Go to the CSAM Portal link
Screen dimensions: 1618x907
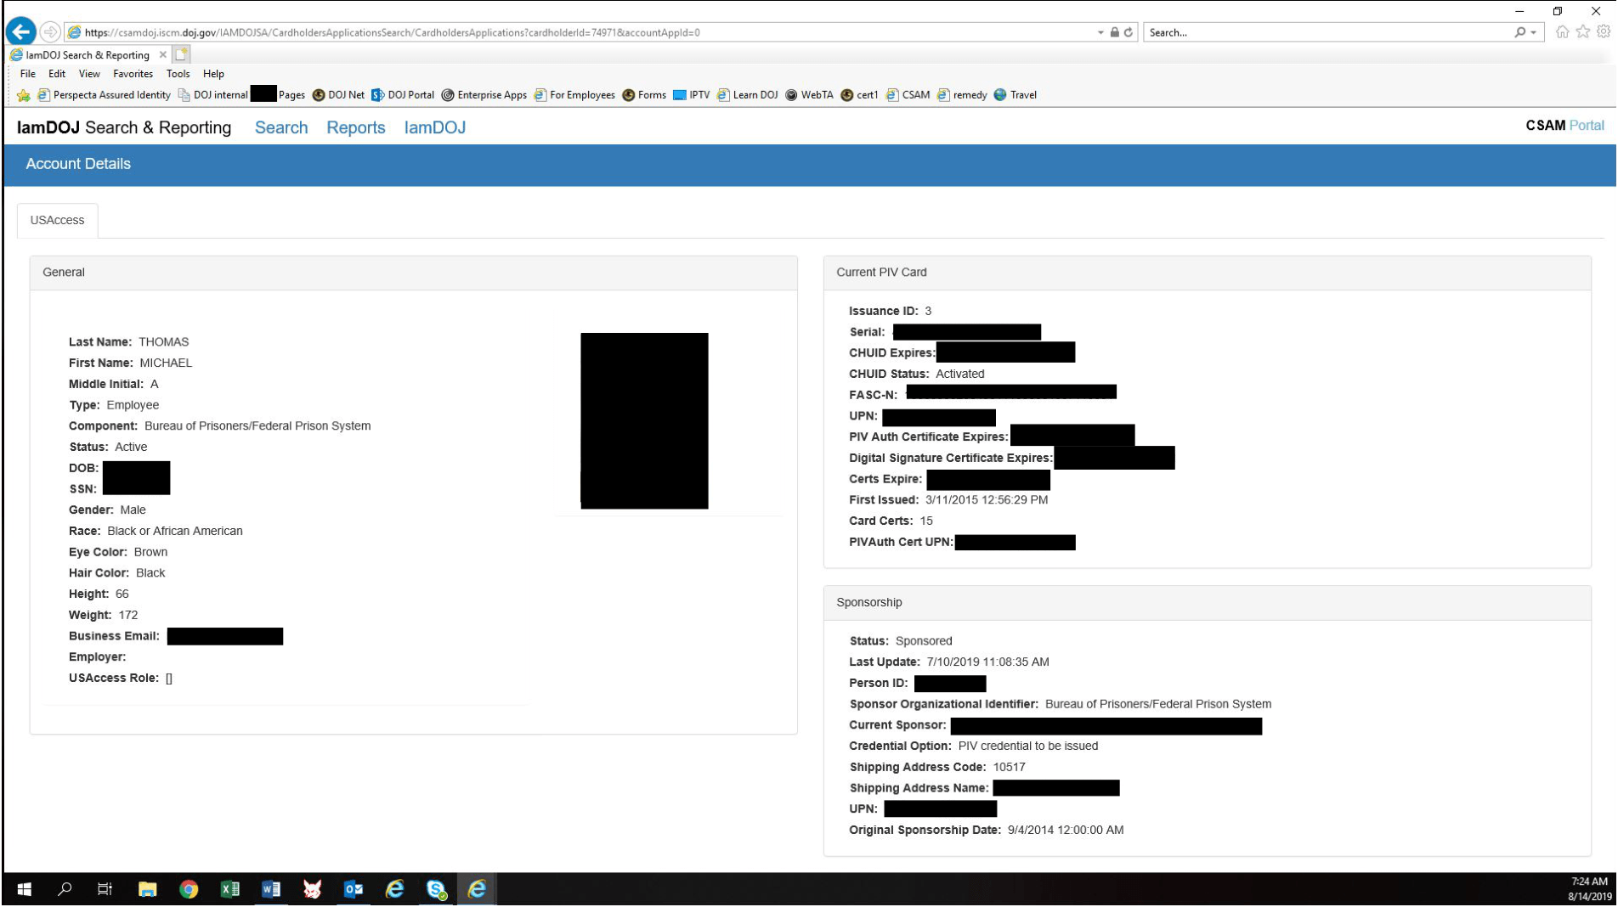pos(1564,126)
